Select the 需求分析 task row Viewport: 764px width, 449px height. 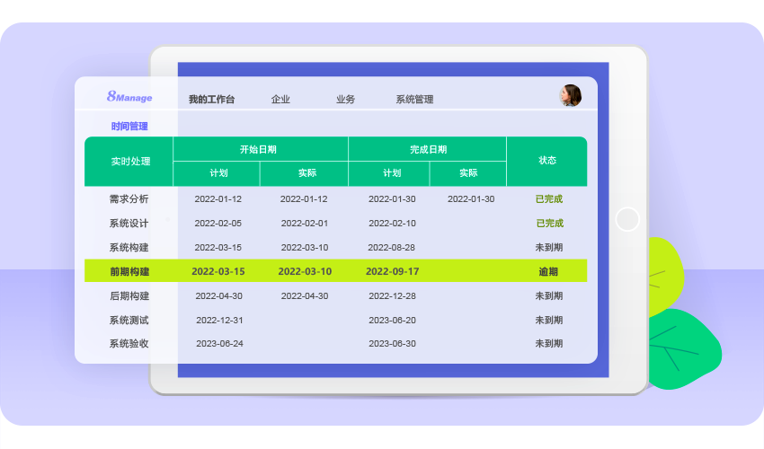tap(129, 198)
